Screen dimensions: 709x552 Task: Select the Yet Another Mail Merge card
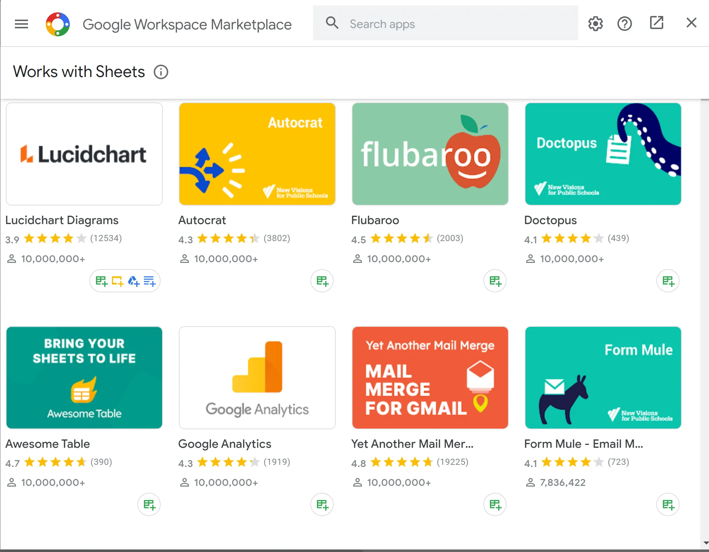pos(430,378)
